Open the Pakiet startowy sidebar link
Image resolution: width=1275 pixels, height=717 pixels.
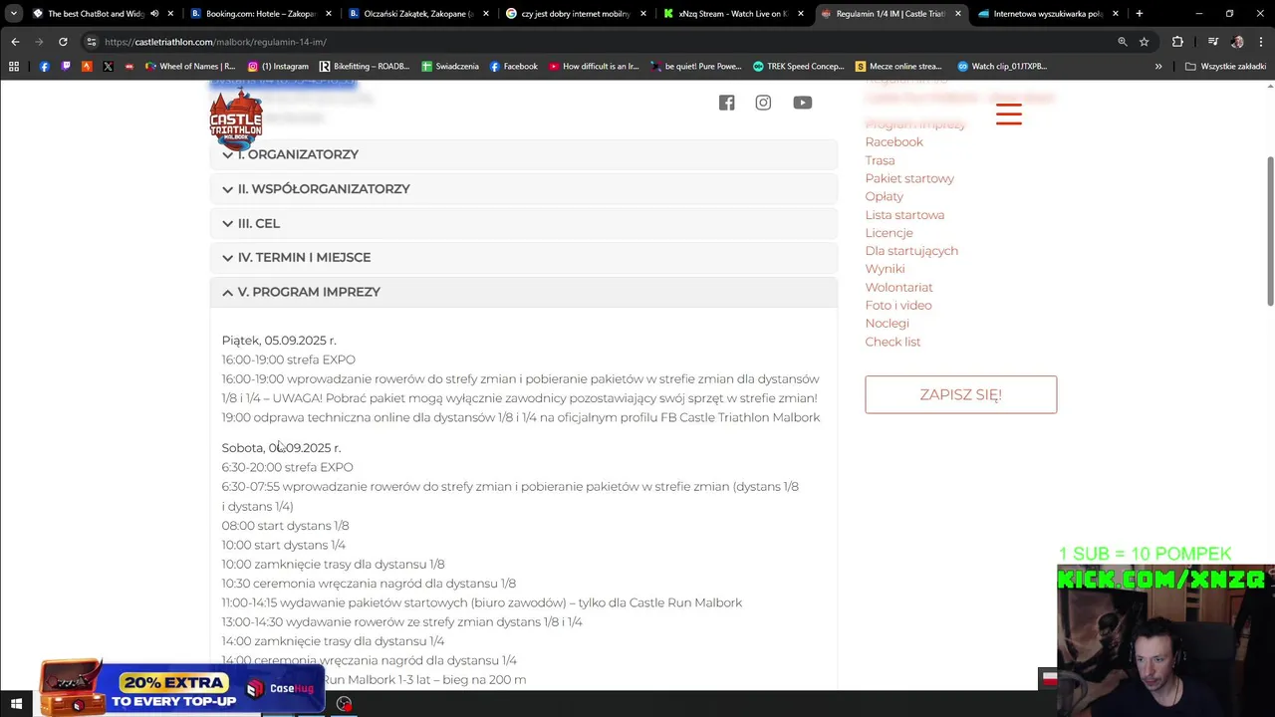tap(909, 178)
